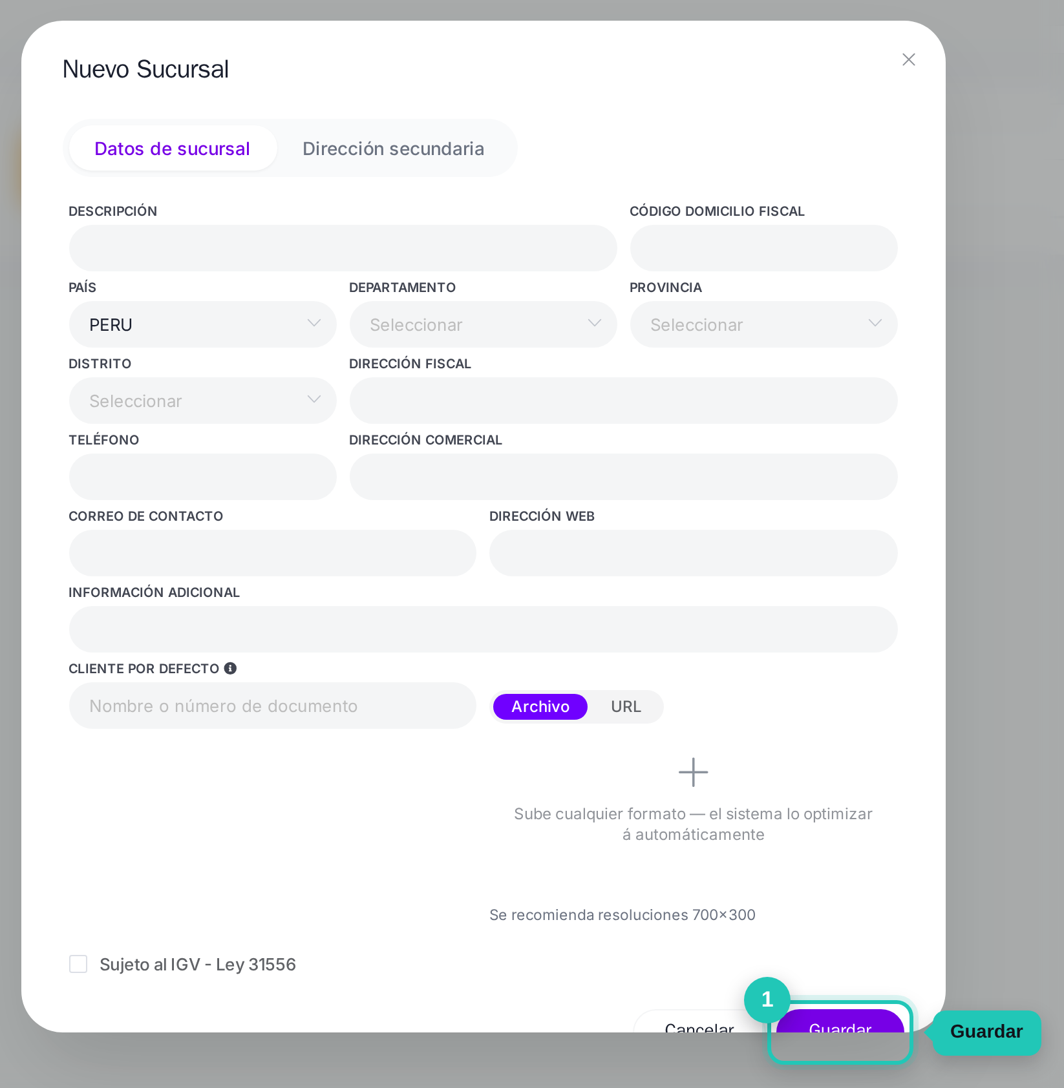
Task: Click the 'Sube cualquier formato' upload hint text
Action: pos(693,824)
